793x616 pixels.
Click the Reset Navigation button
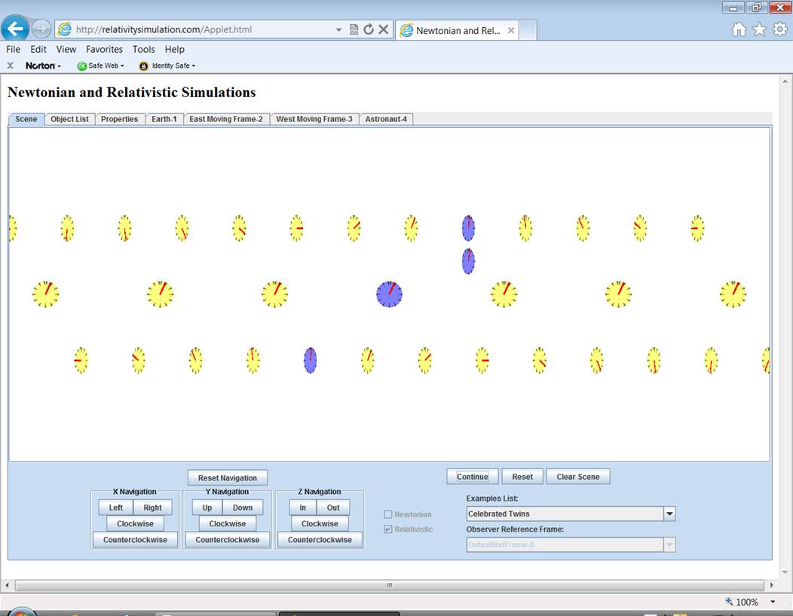227,477
